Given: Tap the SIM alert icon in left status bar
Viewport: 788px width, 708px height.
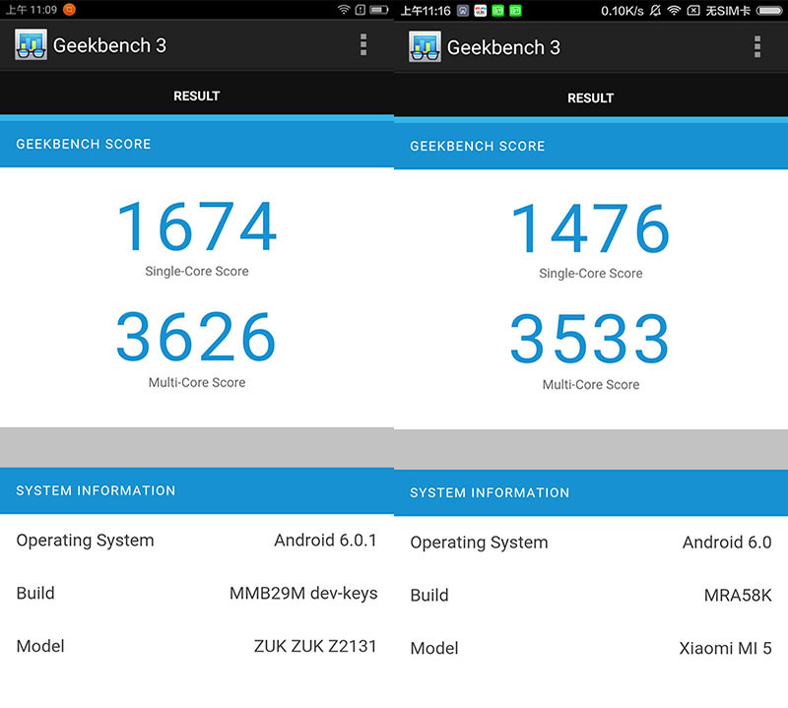Looking at the screenshot, I should coord(361,10).
